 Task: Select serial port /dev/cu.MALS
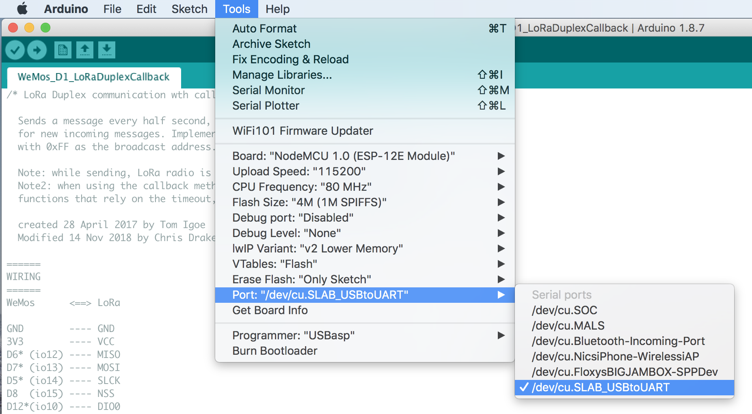click(625, 326)
